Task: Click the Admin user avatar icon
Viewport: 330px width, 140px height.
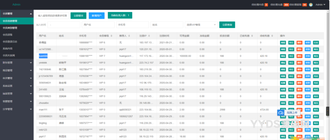Action: pyautogui.click(x=311, y=5)
